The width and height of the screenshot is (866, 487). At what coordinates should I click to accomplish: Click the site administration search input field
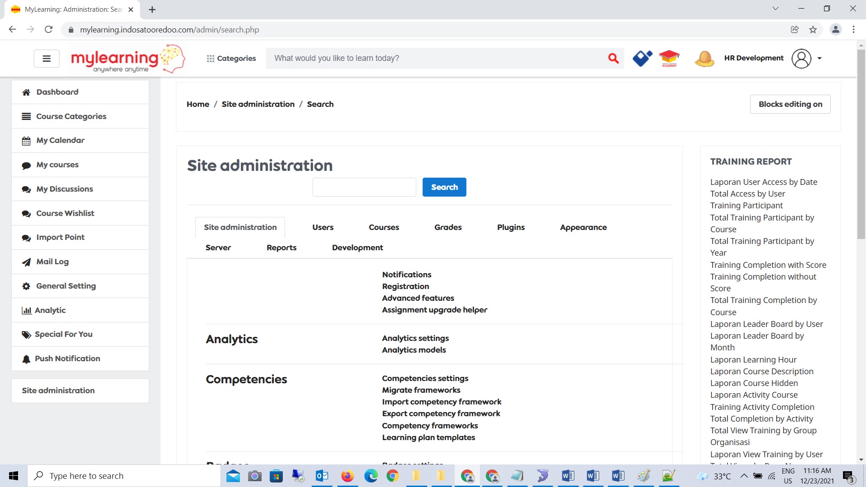tap(364, 187)
